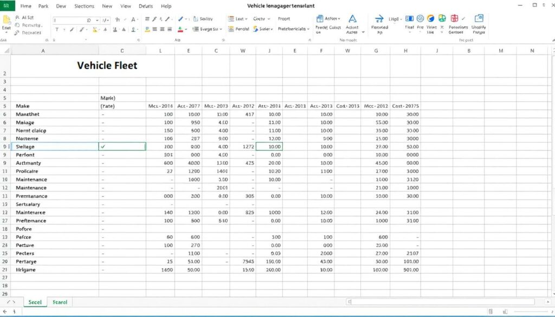Click the 'Sellity' wrap text button
The image size is (555, 317).
[203, 19]
